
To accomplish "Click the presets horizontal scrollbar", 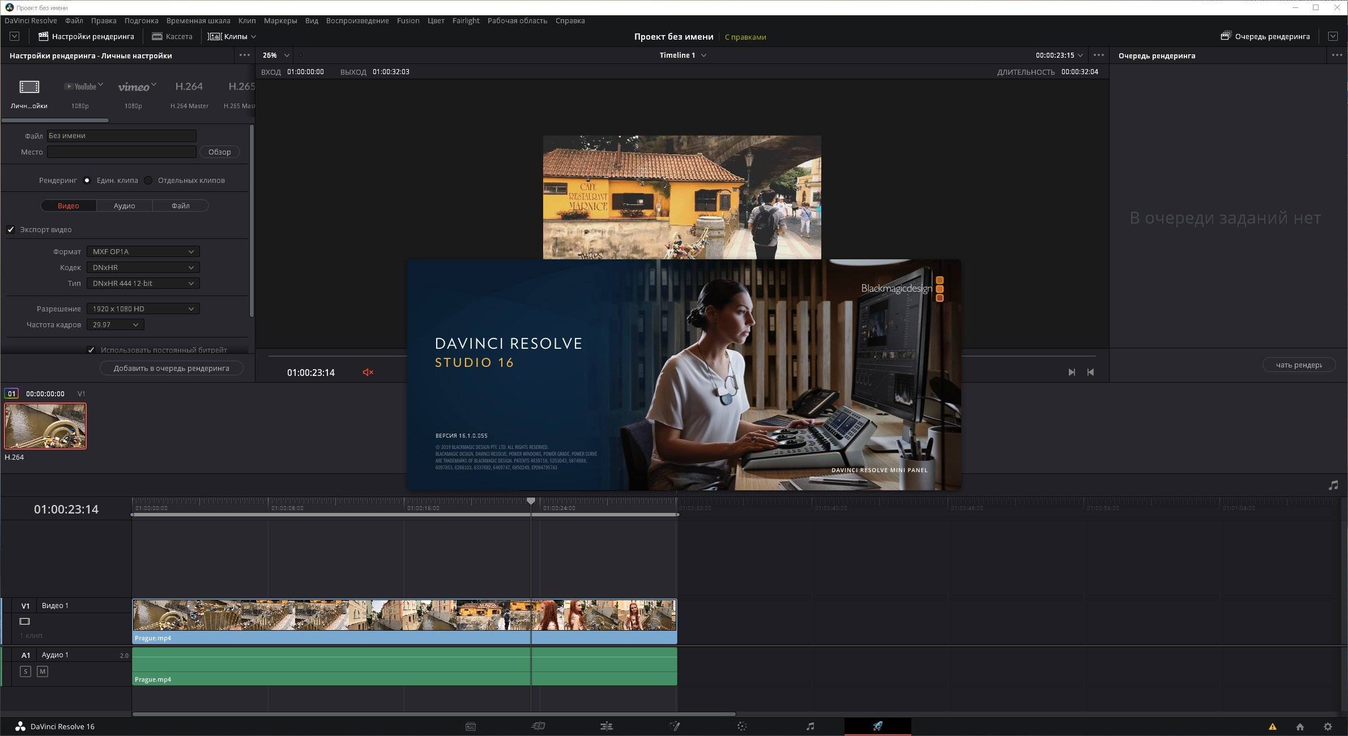I will tap(55, 120).
